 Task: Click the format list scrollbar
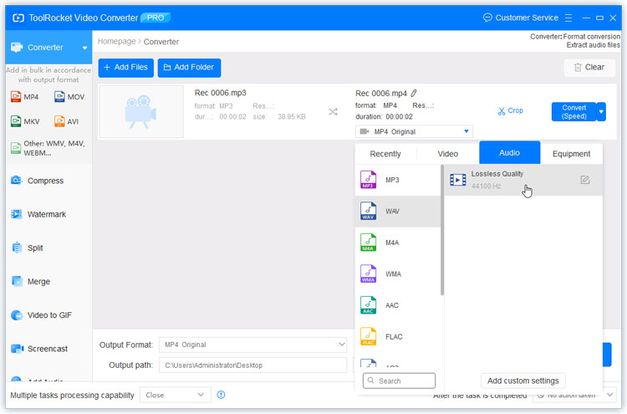coord(442,230)
